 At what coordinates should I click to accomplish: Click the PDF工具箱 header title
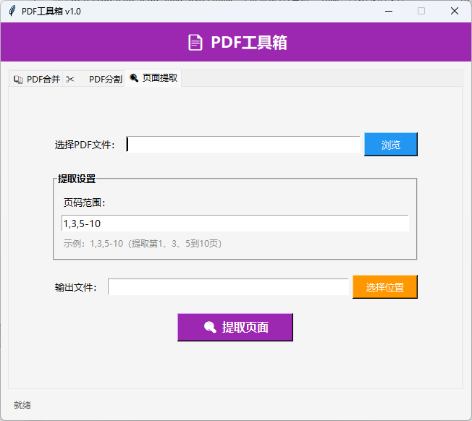pos(249,43)
